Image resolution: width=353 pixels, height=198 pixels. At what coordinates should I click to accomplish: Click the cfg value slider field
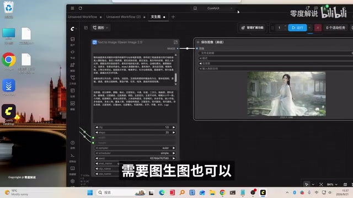(135, 127)
